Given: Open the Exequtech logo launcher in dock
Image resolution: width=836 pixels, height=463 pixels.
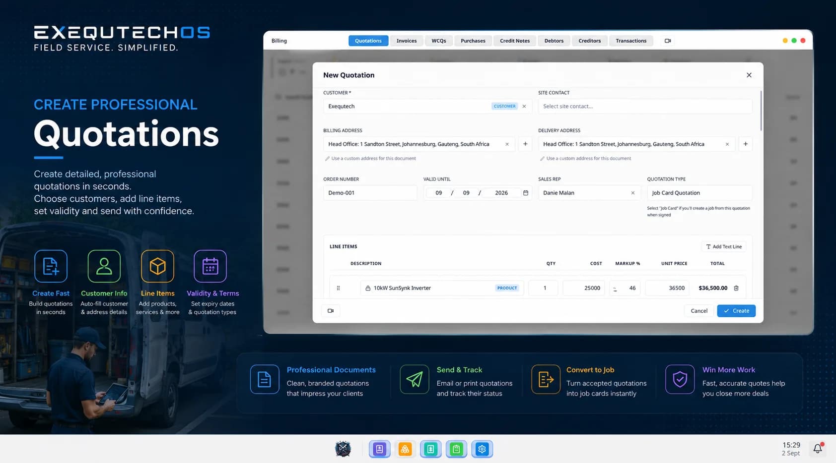Looking at the screenshot, I should click(343, 449).
